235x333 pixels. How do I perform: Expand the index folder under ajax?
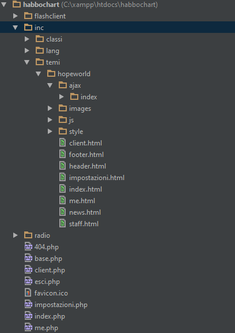tap(62, 97)
